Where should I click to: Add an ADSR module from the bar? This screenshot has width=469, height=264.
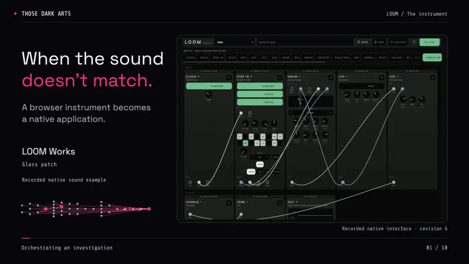pyautogui.click(x=286, y=57)
